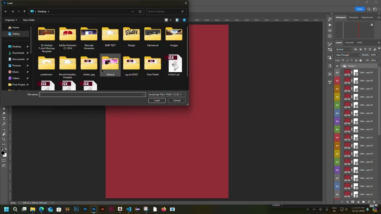This screenshot has width=381, height=214.
Task: Toggle preview pane icon in Load dialog
Action: point(177,20)
